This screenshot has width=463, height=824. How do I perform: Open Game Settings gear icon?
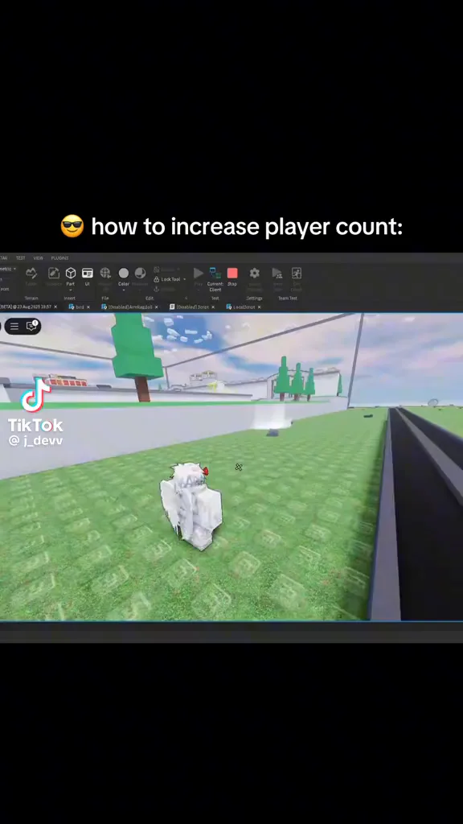tap(255, 273)
